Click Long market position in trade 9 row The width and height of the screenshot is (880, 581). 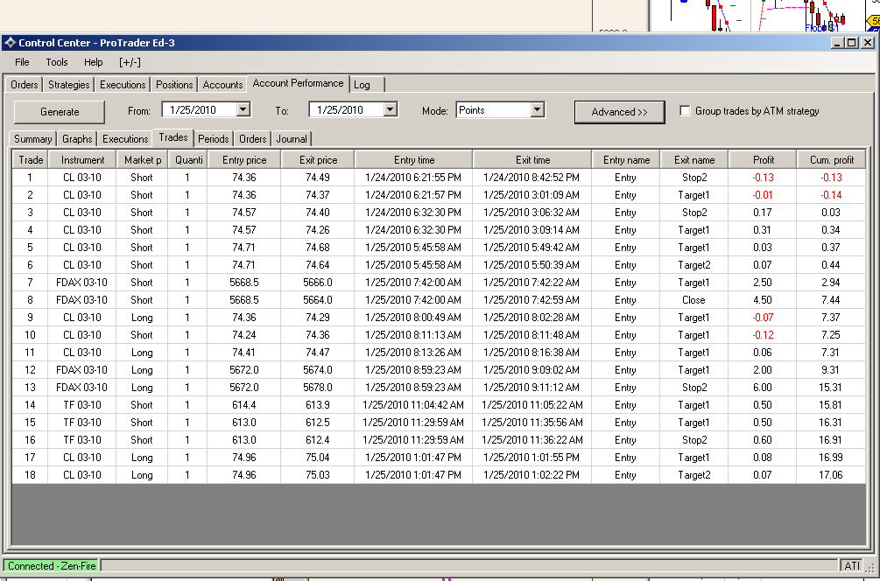[142, 318]
